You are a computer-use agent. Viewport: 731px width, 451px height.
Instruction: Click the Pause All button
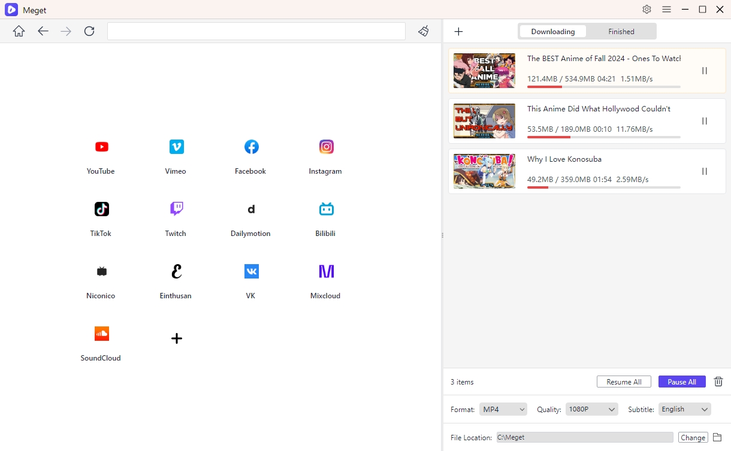tap(681, 382)
